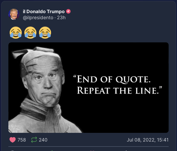Click the cut-off share icon at bottom
177x151 pixels.
126,151
